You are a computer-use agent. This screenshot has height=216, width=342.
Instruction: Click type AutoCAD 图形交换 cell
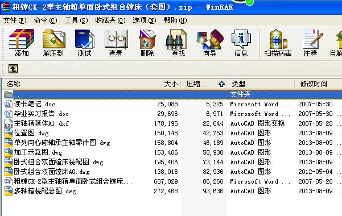pyautogui.click(x=257, y=123)
